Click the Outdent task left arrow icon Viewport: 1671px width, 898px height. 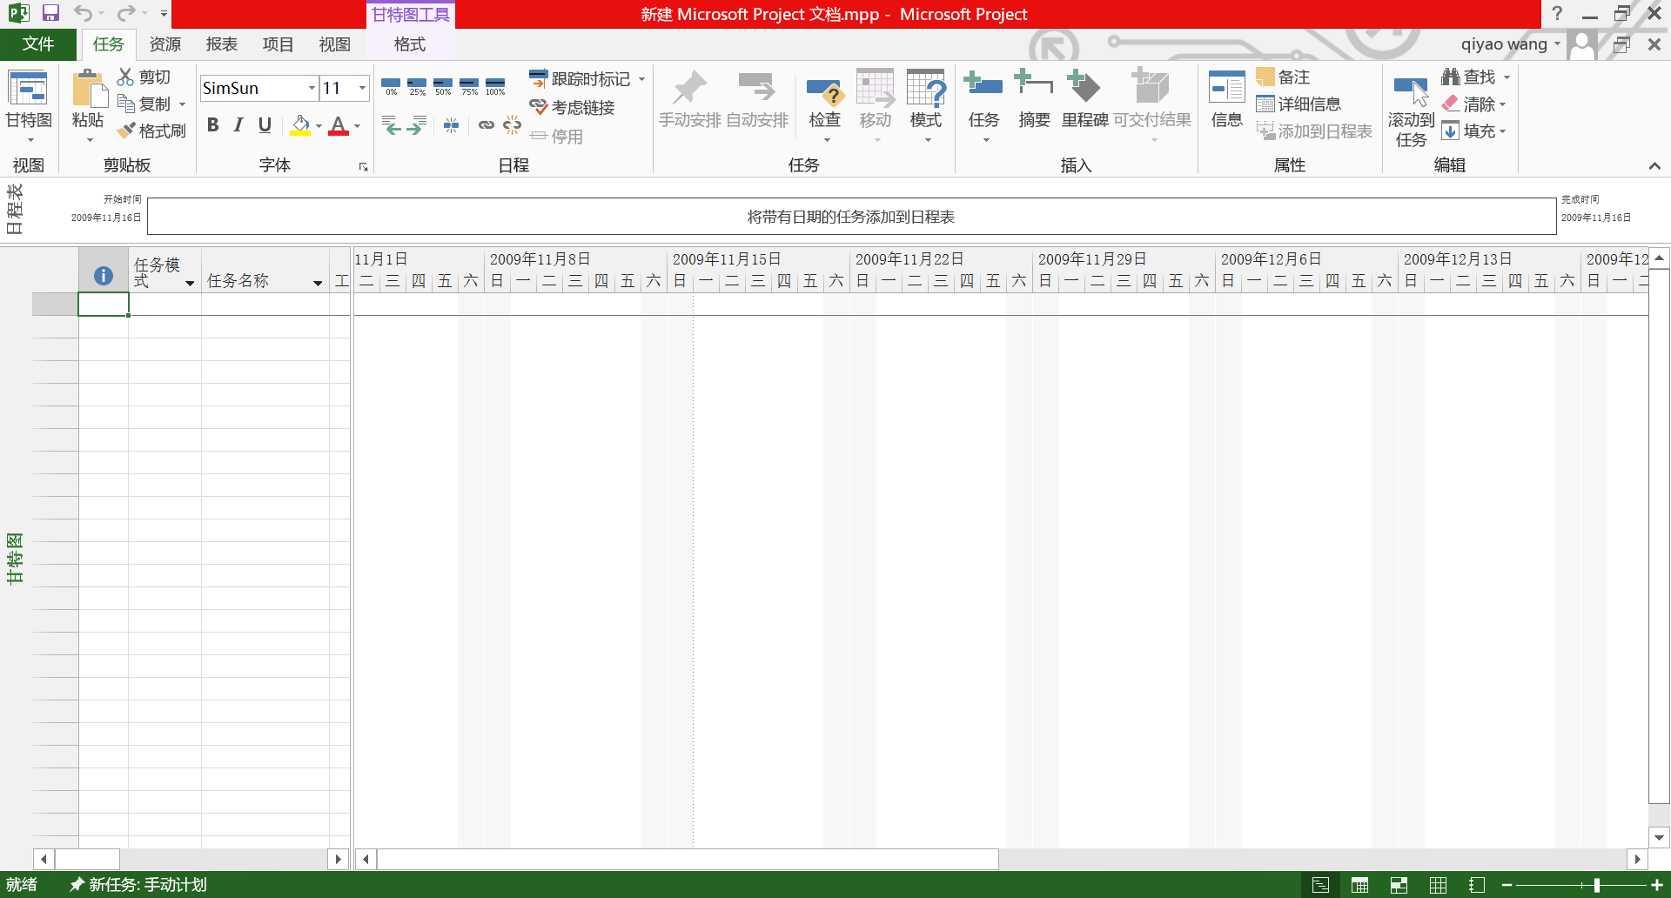pos(391,125)
